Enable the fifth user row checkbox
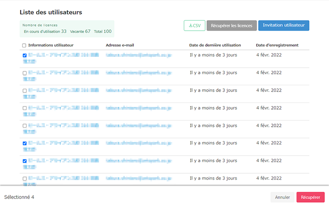Image resolution: width=329 pixels, height=213 pixels. pos(24,126)
